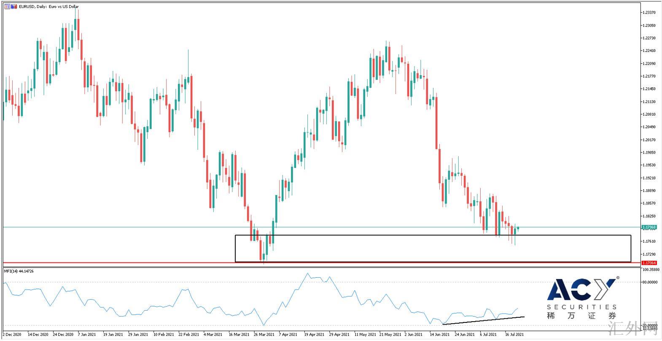
Task: Click the ACY Securities logo
Action: click(x=582, y=298)
